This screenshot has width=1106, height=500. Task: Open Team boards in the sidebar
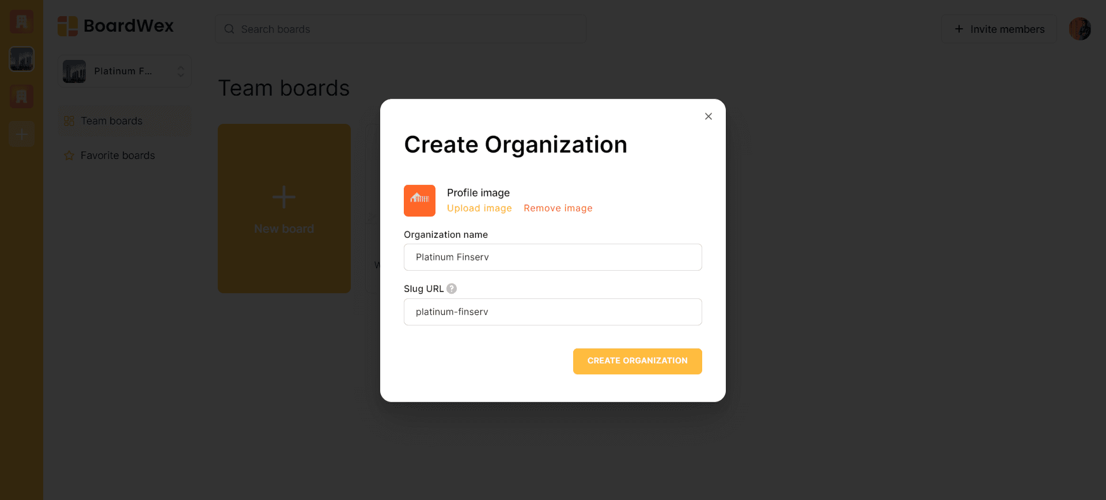click(x=111, y=121)
